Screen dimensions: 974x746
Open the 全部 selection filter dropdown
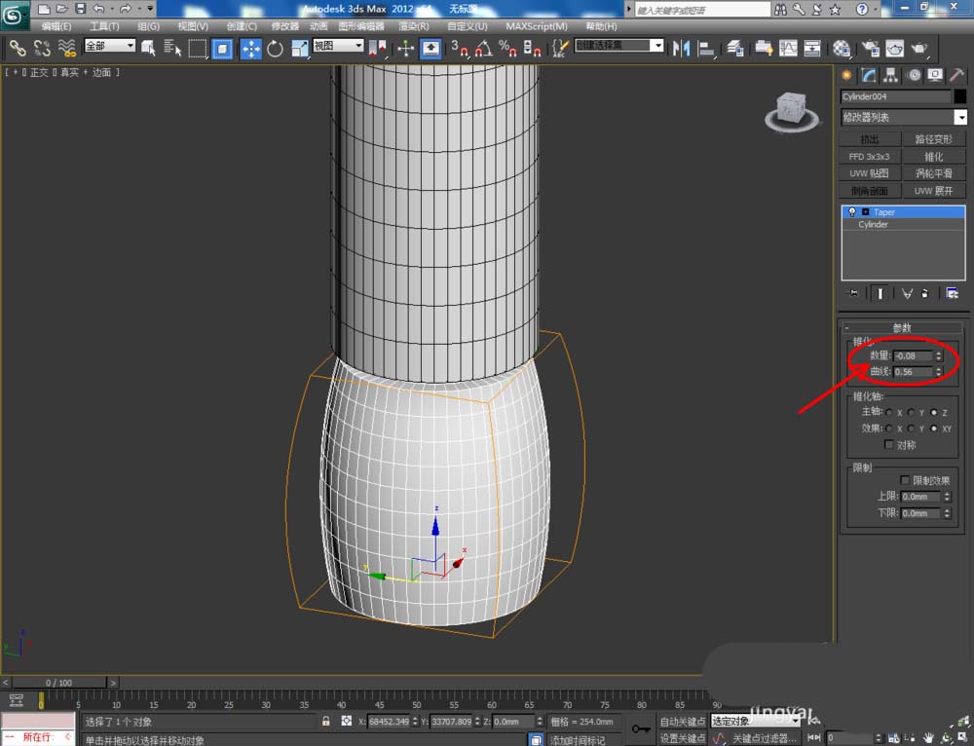tap(110, 46)
